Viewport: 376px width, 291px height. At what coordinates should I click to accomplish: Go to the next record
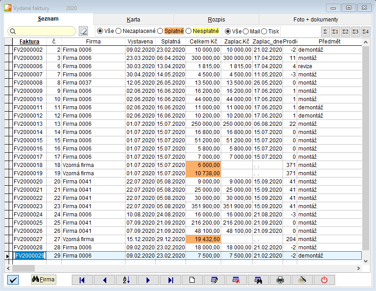148,280
